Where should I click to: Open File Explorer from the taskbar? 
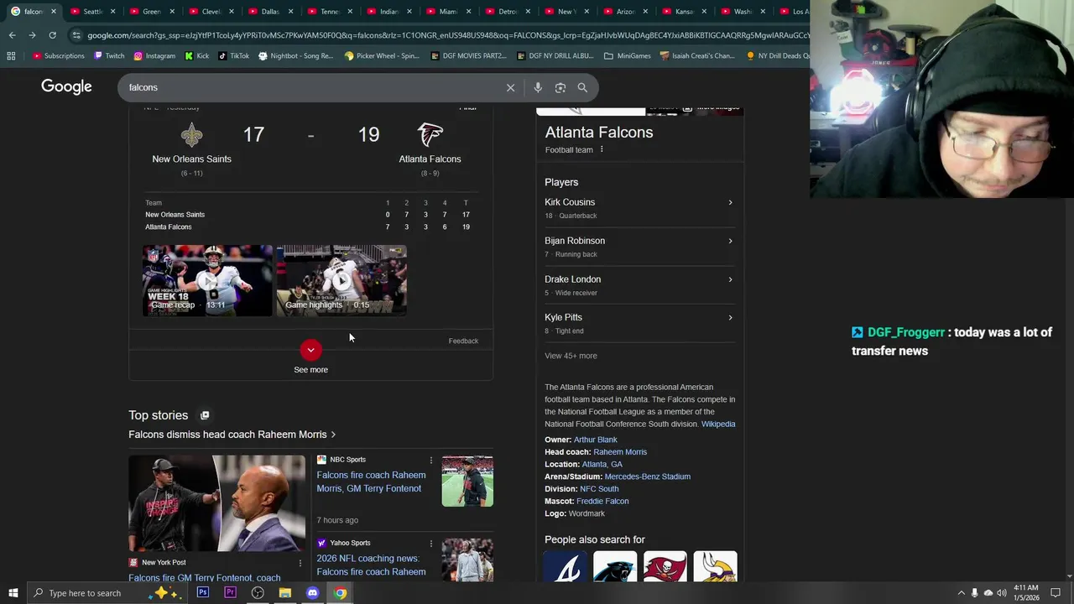click(x=285, y=593)
